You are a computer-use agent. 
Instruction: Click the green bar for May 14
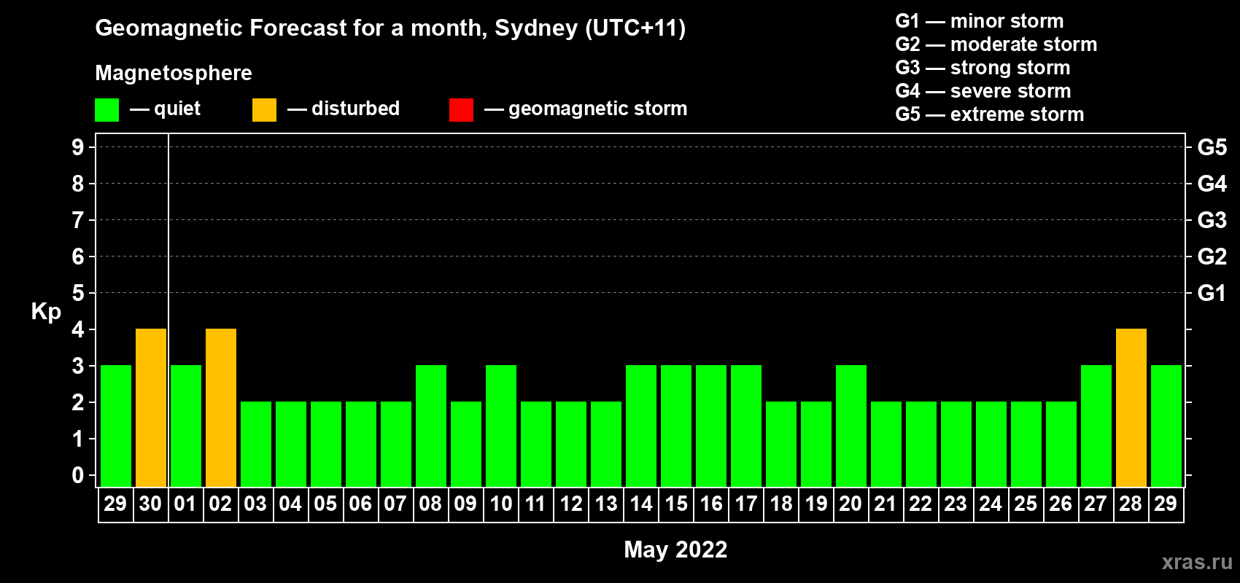[x=641, y=426]
